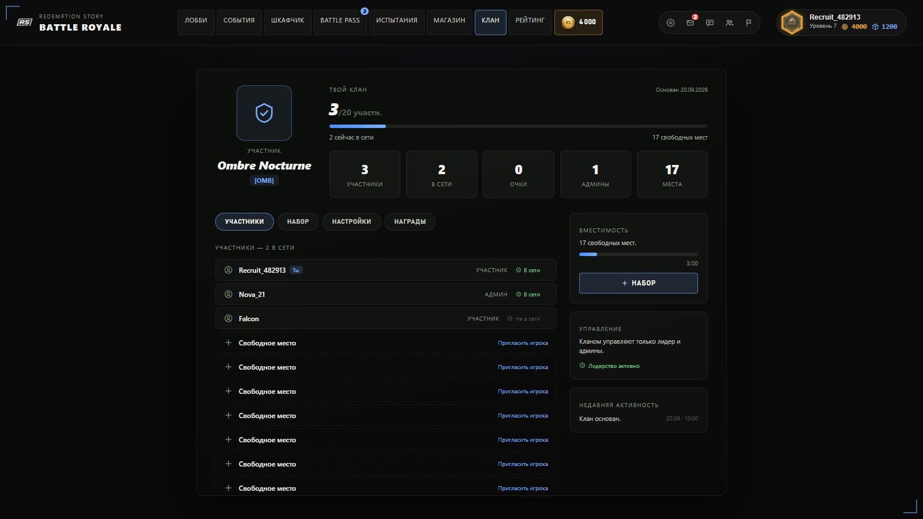Click the user icon beside Recruit_482913 in list
This screenshot has width=923, height=519.
tap(228, 270)
